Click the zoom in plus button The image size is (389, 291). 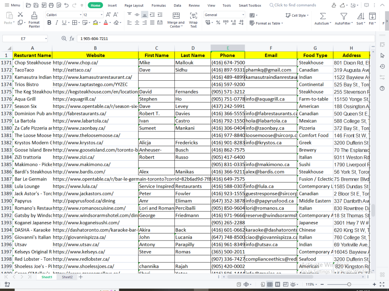tap(374, 284)
